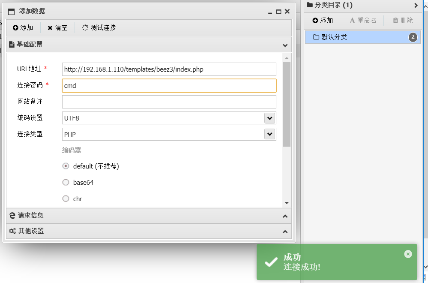Click the 测试连接 test connection button
This screenshot has height=283, width=428.
[99, 27]
